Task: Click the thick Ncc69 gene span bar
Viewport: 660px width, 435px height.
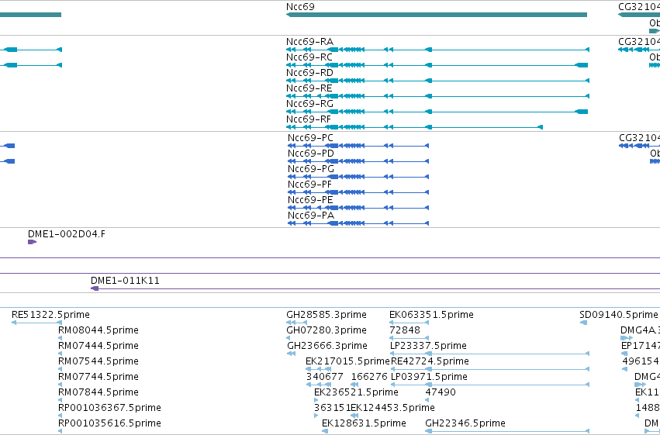Action: (x=437, y=15)
